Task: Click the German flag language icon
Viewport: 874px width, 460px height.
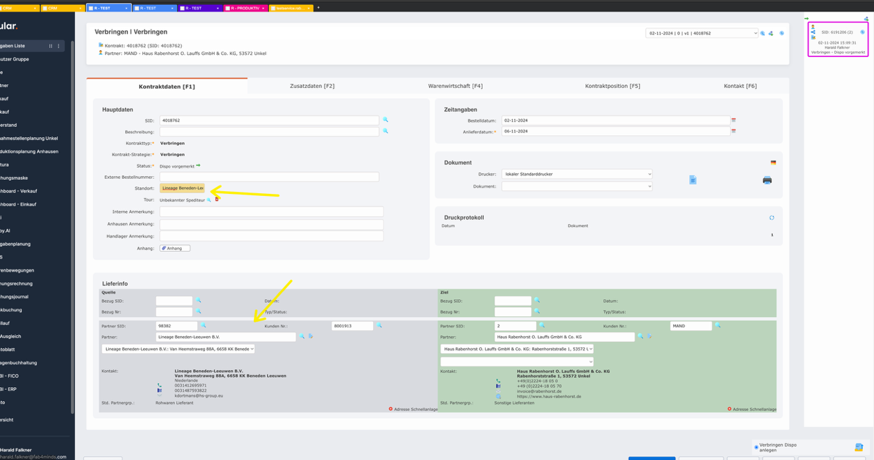Action: pos(773,163)
